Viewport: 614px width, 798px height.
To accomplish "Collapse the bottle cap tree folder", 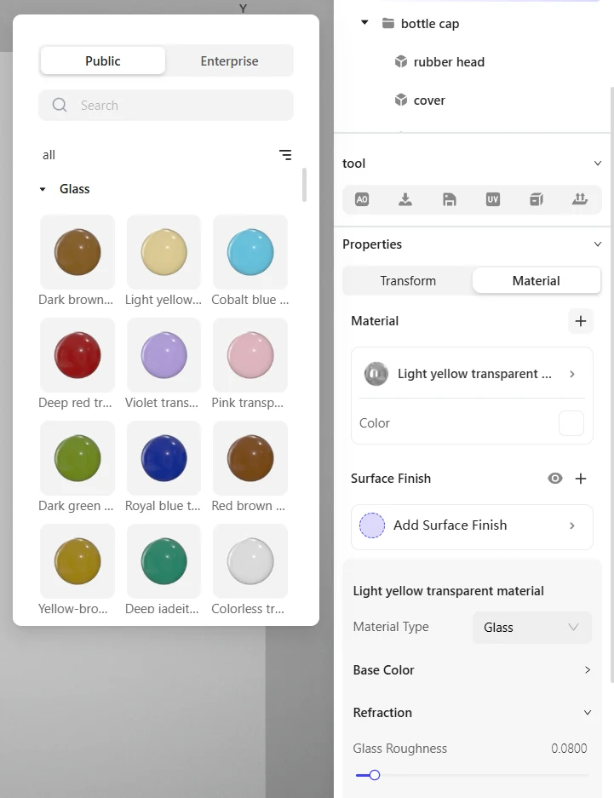I will (x=364, y=23).
